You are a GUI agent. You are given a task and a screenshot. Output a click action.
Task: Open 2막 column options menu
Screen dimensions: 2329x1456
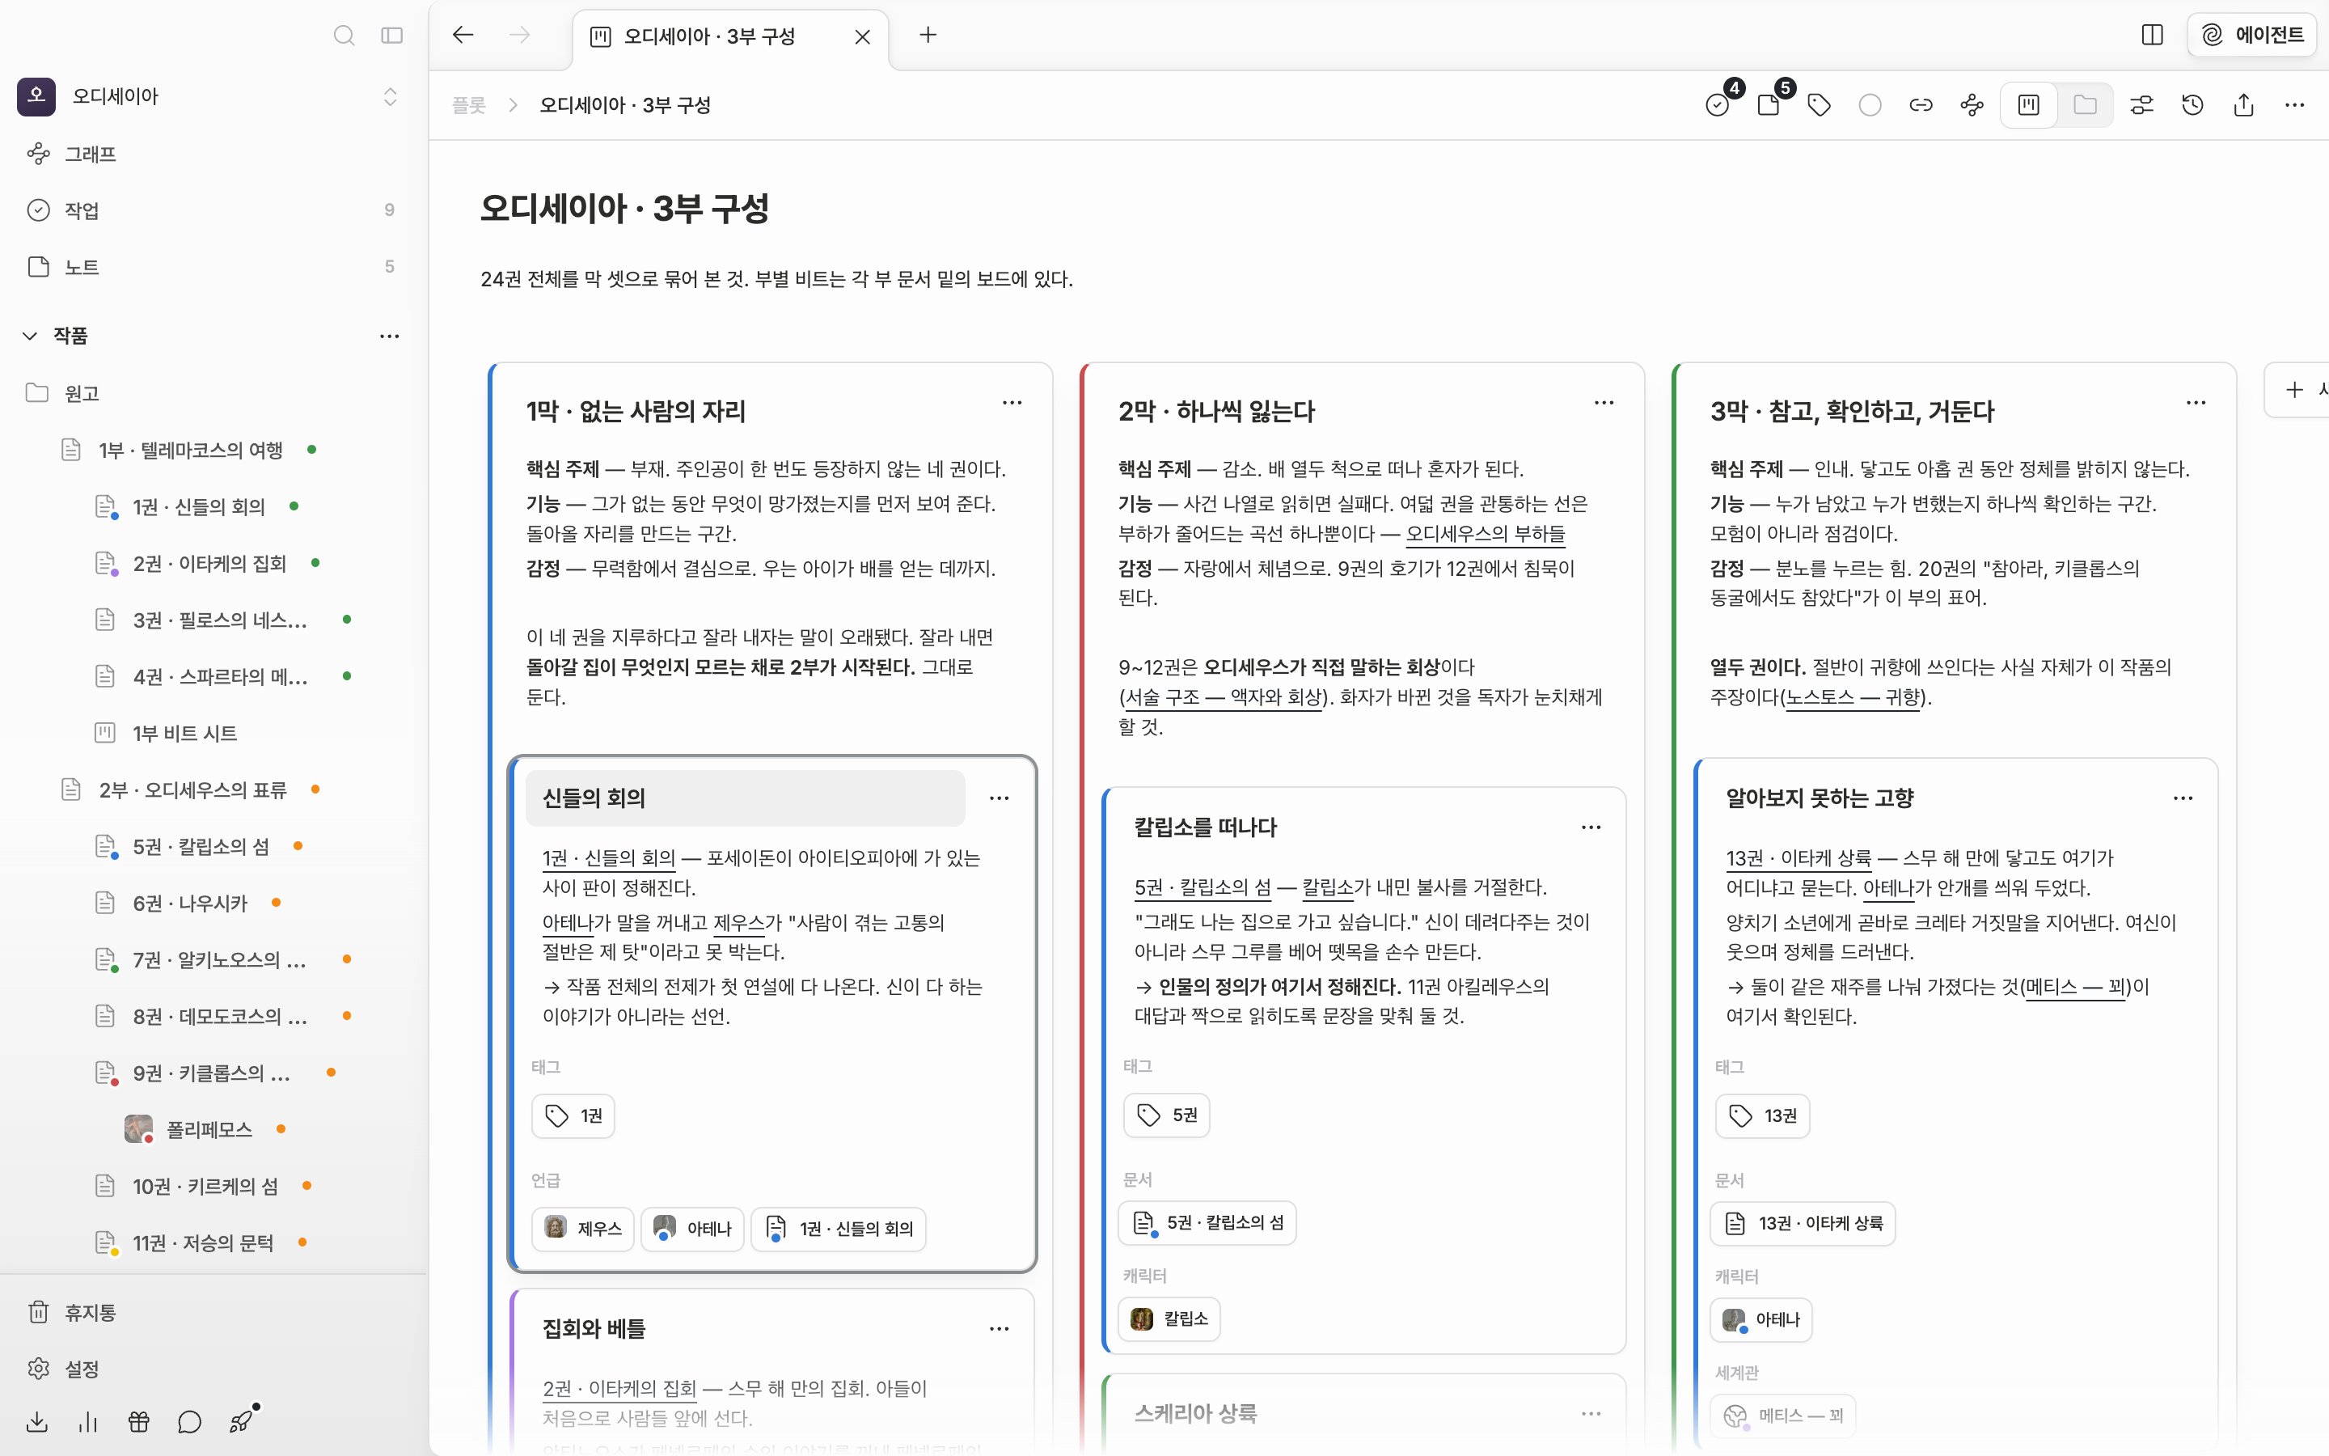click(1604, 403)
